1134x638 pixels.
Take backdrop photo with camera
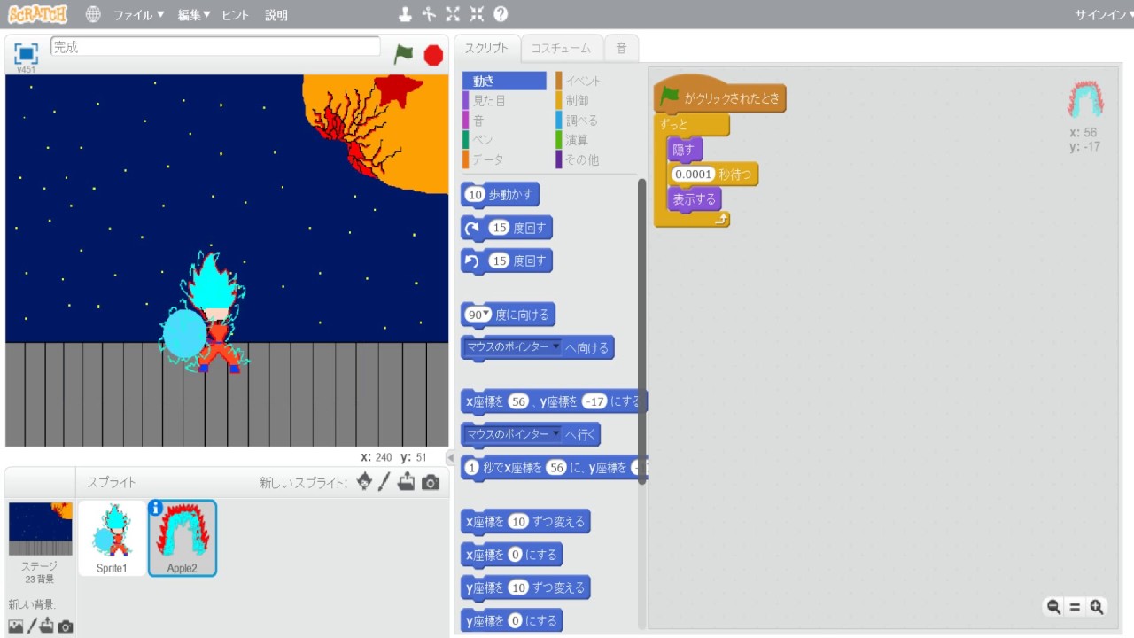tap(66, 627)
